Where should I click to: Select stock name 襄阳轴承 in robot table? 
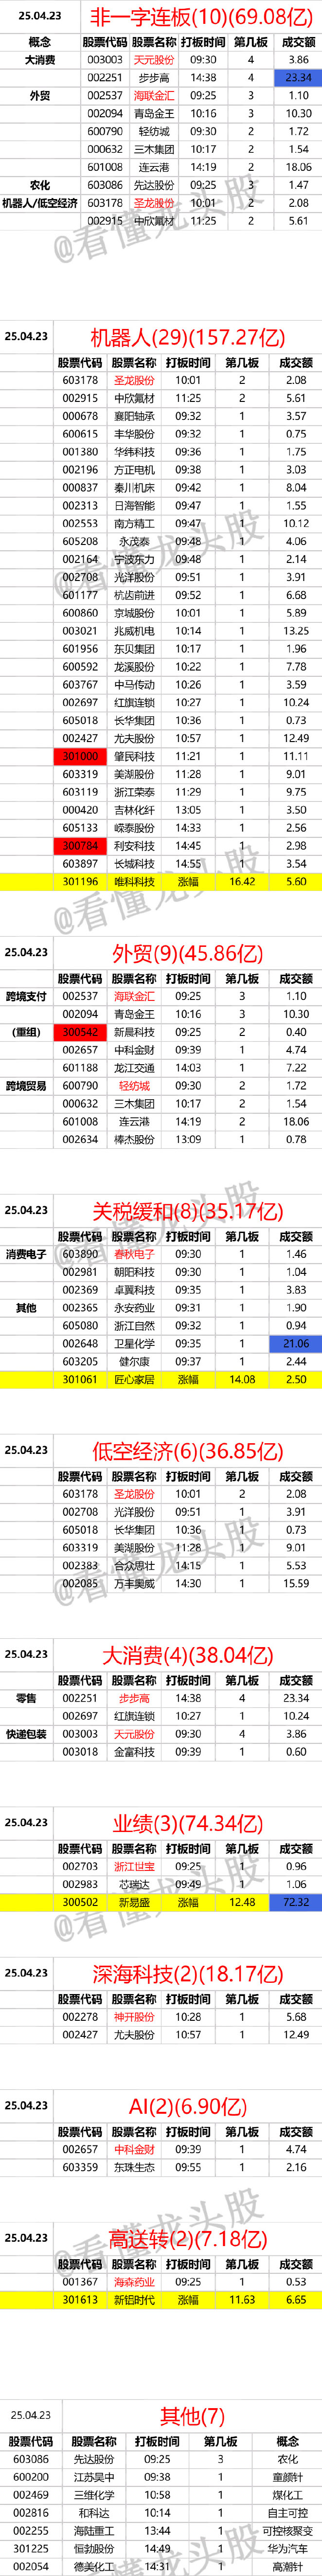pos(134,416)
